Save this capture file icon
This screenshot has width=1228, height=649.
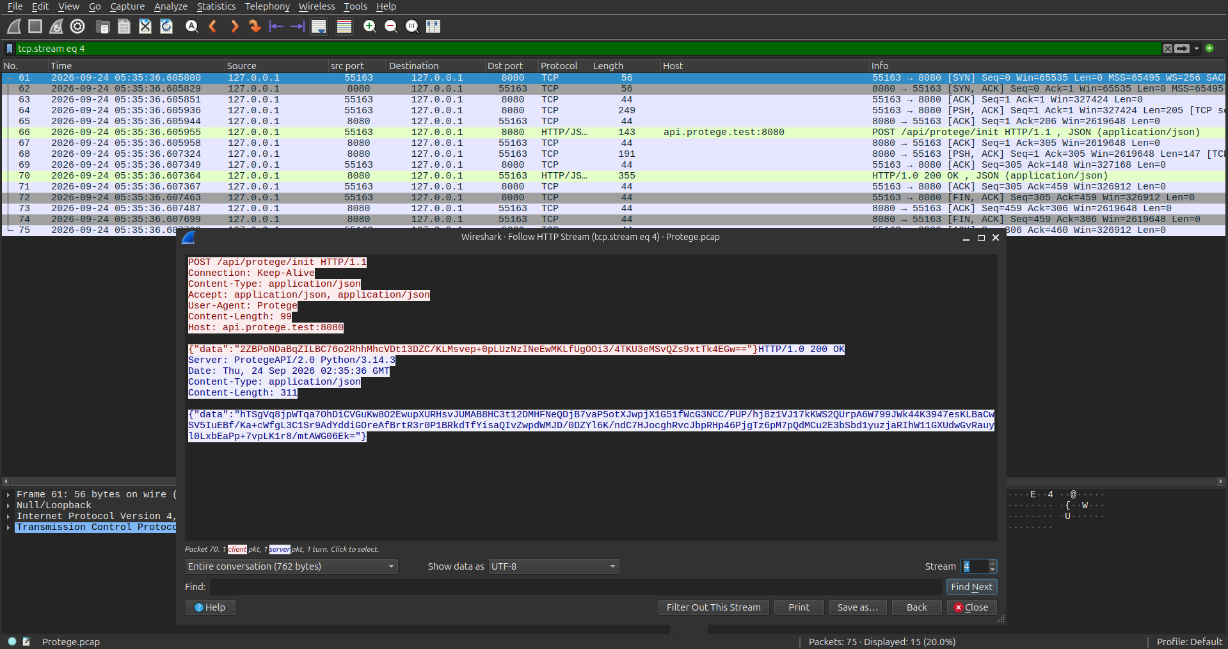pyautogui.click(x=124, y=26)
